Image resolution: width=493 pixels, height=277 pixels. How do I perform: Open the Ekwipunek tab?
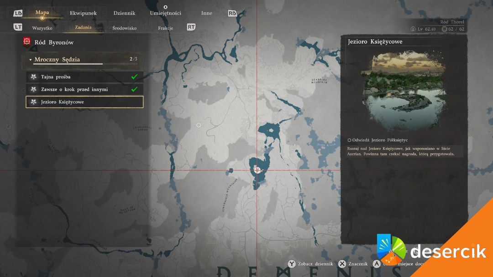tap(83, 13)
